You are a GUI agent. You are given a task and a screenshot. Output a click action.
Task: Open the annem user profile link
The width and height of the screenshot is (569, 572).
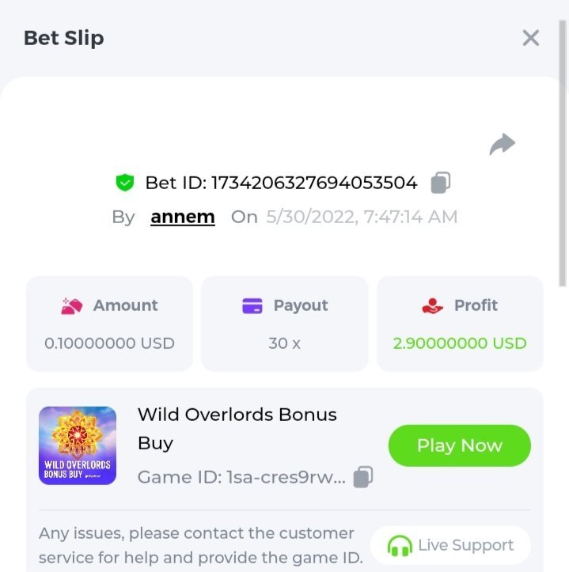(x=183, y=217)
